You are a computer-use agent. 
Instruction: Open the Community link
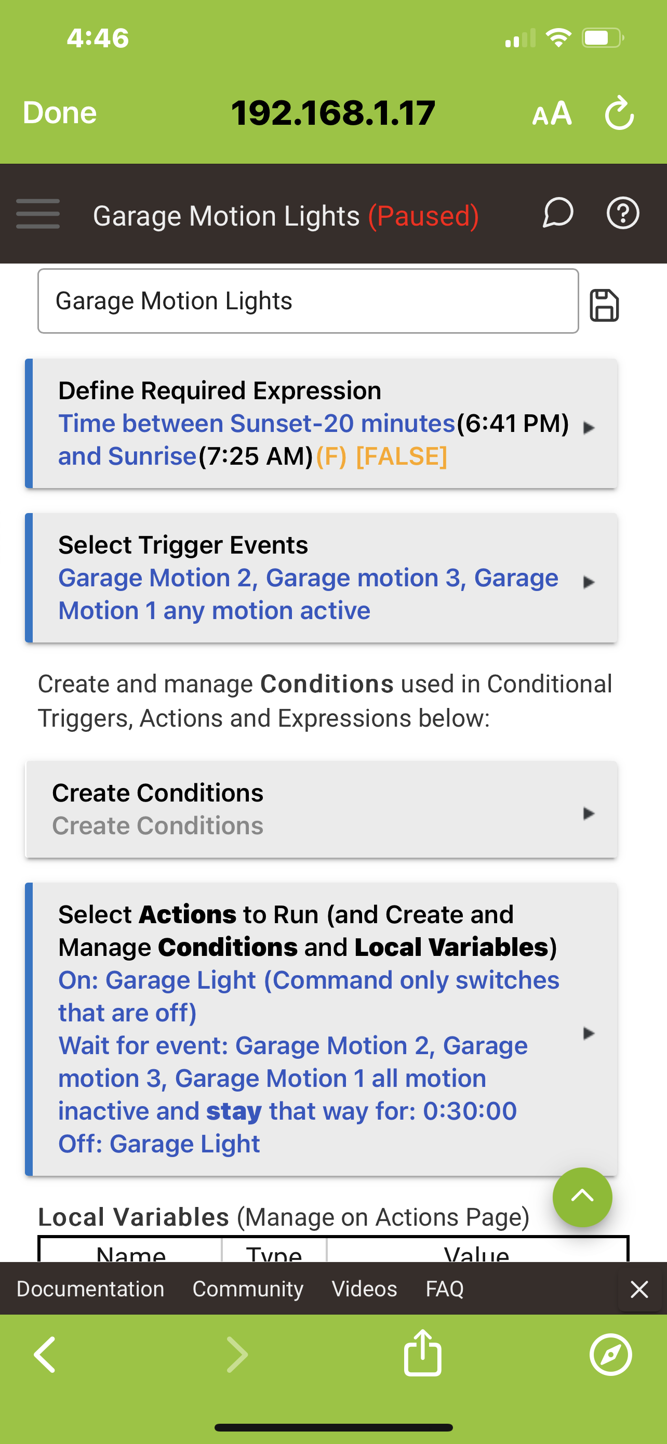[248, 1289]
